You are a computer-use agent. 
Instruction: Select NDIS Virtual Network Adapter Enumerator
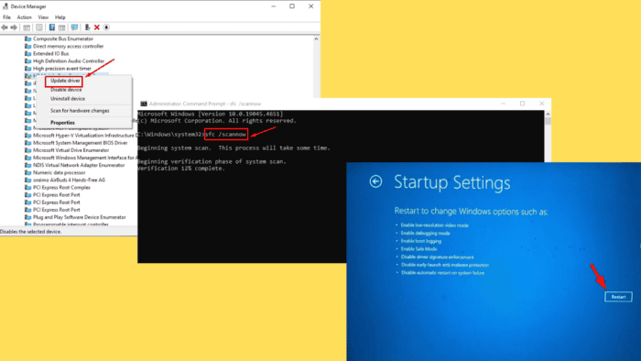pos(79,165)
